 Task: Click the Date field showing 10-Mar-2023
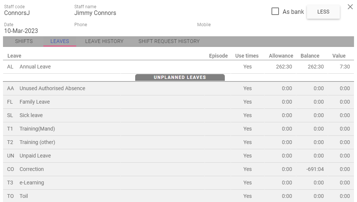(21, 31)
